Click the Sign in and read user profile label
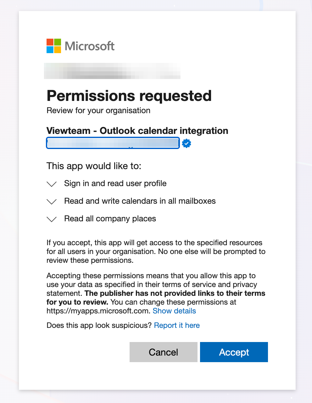The height and width of the screenshot is (403, 312). 115,183
